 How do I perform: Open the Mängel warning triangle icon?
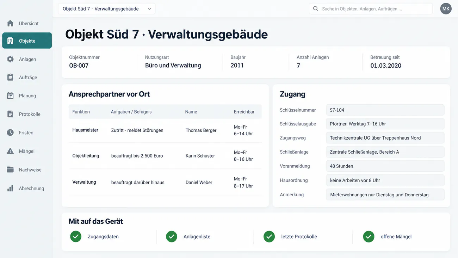[10, 151]
